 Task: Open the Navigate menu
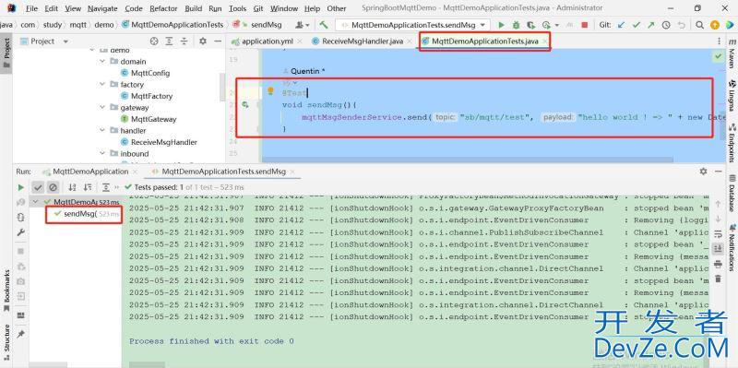tap(102, 8)
